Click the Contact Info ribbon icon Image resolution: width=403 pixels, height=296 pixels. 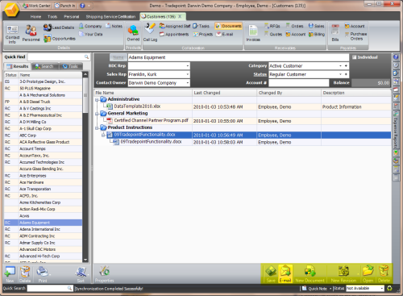12,34
